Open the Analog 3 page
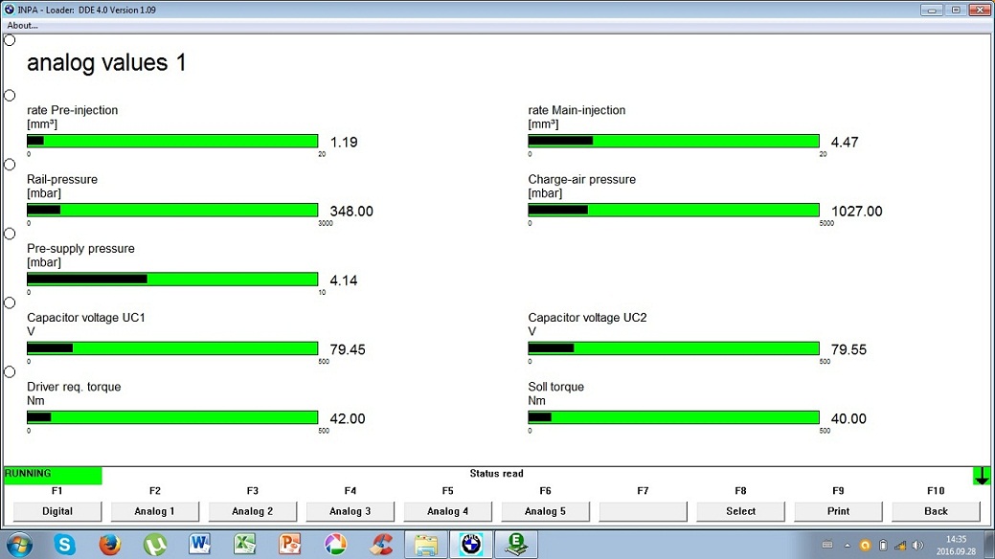The image size is (995, 559). point(351,511)
